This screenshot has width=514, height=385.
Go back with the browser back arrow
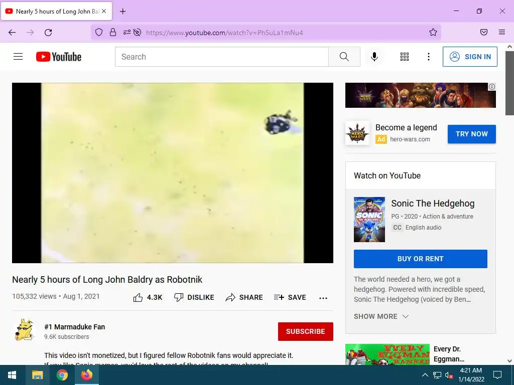(x=12, y=32)
